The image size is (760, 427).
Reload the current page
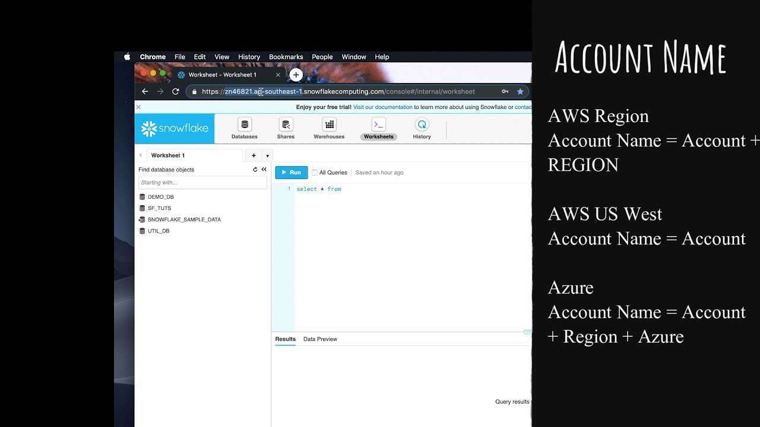pos(176,91)
